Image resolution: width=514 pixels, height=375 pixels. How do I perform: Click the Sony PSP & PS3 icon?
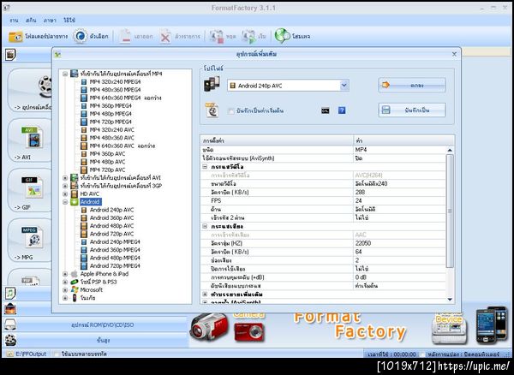(x=75, y=282)
